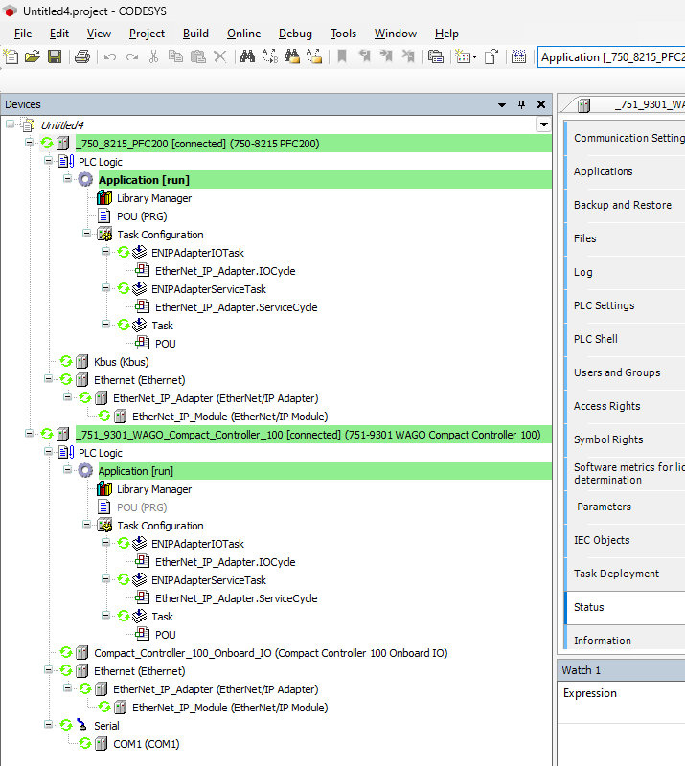The height and width of the screenshot is (766, 685).
Task: Collapse the _751_9301_WAGO_Compact_Controller_100 node
Action: [x=29, y=434]
